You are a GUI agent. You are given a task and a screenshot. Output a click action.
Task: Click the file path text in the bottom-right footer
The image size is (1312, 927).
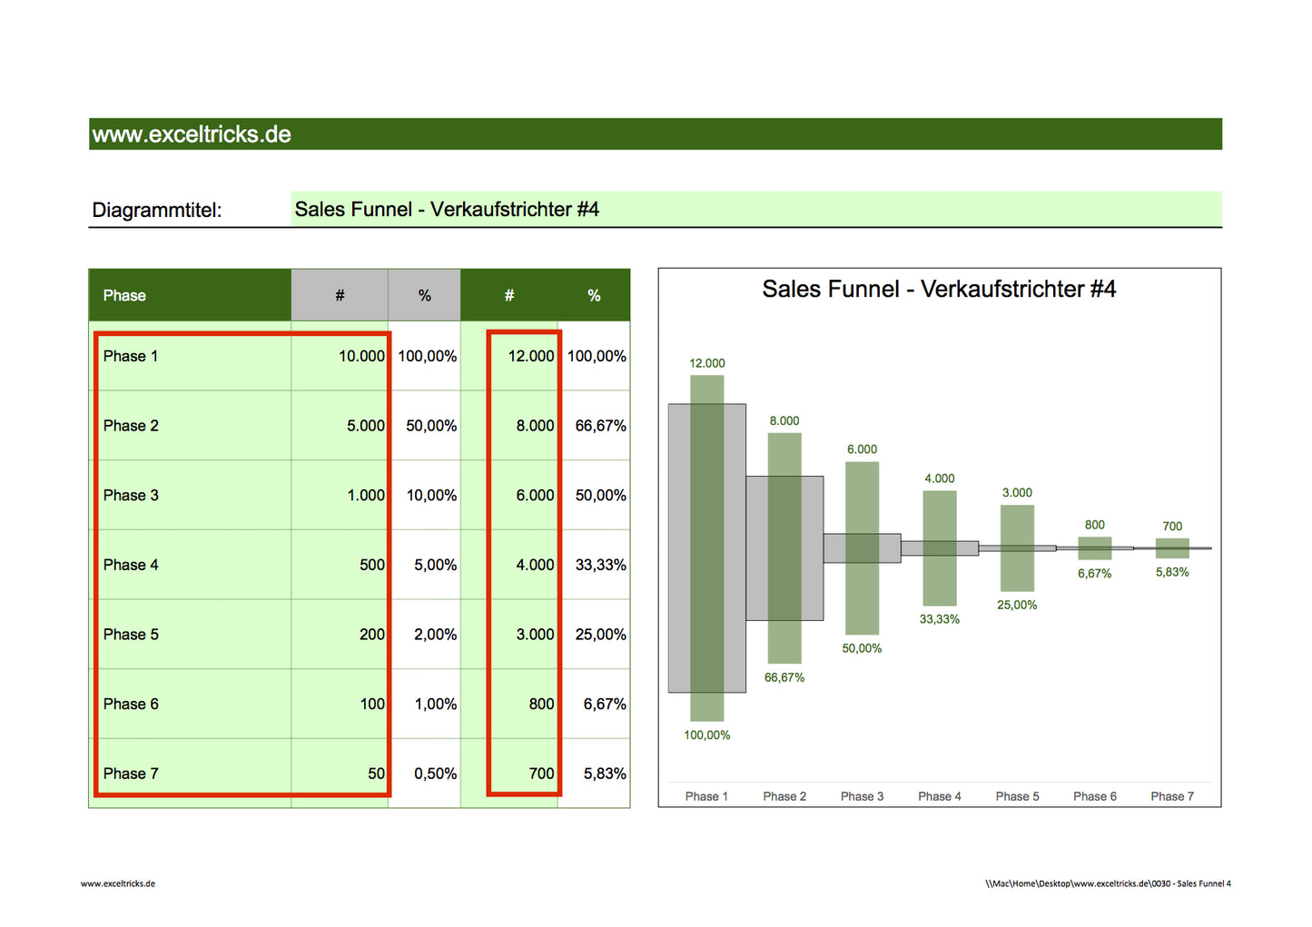pos(1108,883)
